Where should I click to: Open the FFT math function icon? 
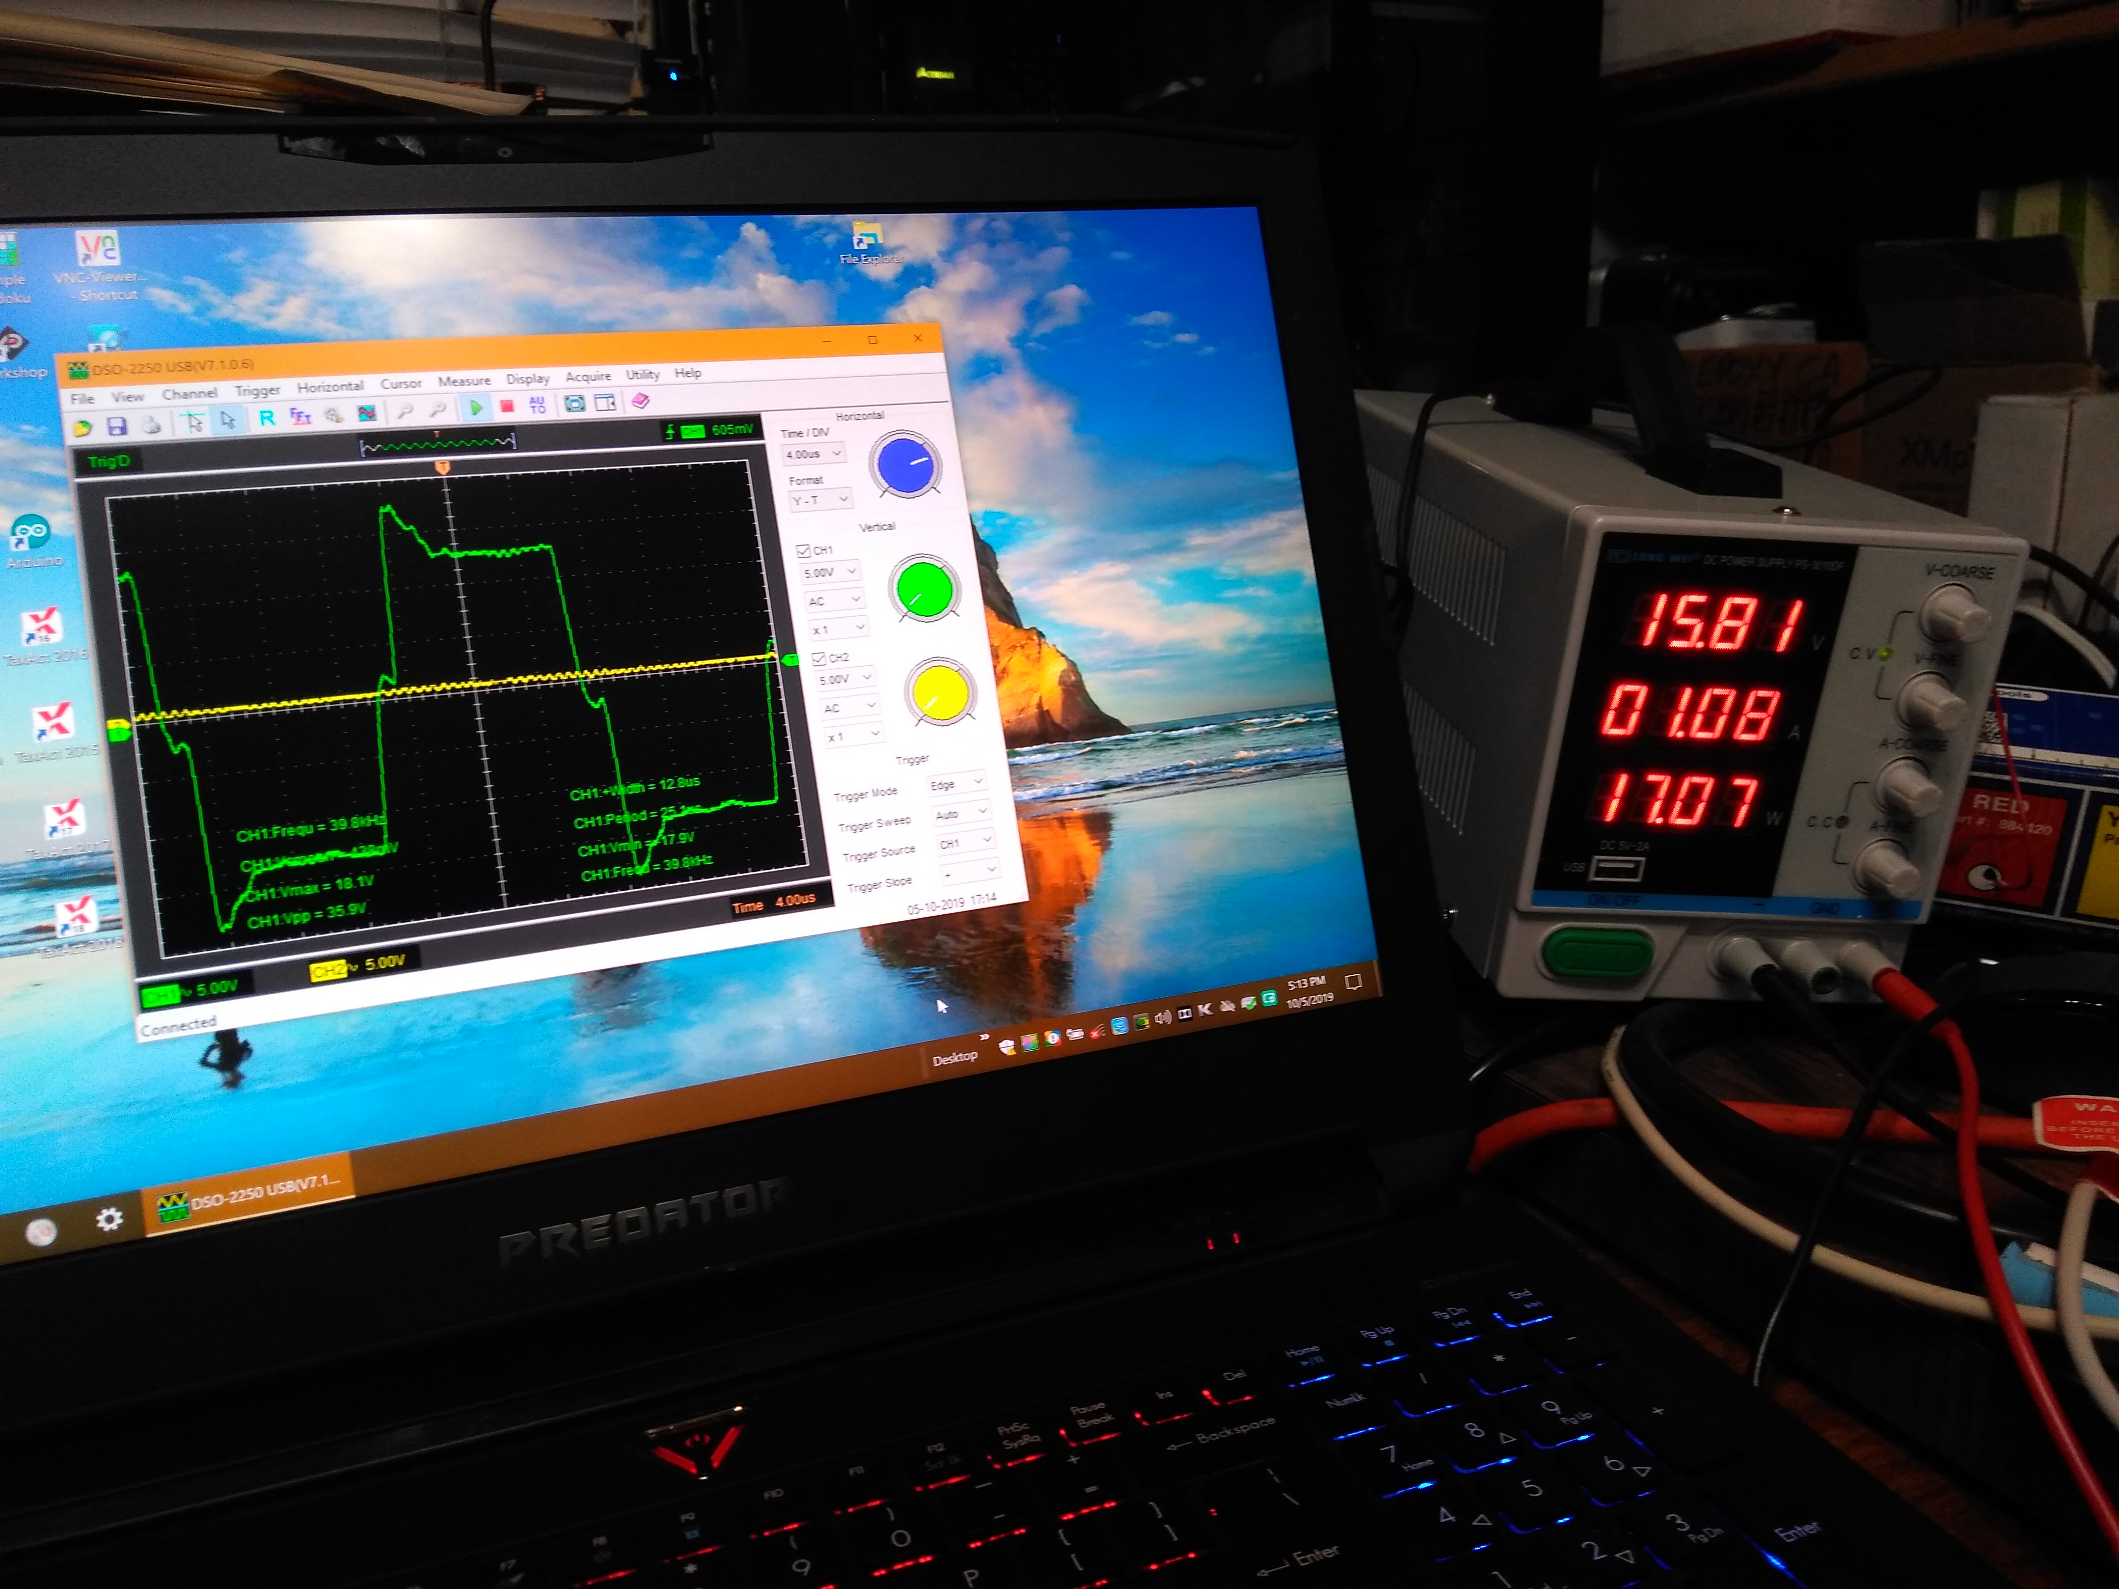pos(301,416)
